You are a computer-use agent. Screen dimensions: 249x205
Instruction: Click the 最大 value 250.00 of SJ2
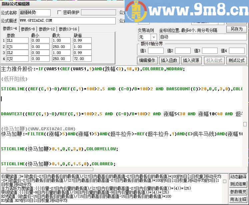coord(61,59)
